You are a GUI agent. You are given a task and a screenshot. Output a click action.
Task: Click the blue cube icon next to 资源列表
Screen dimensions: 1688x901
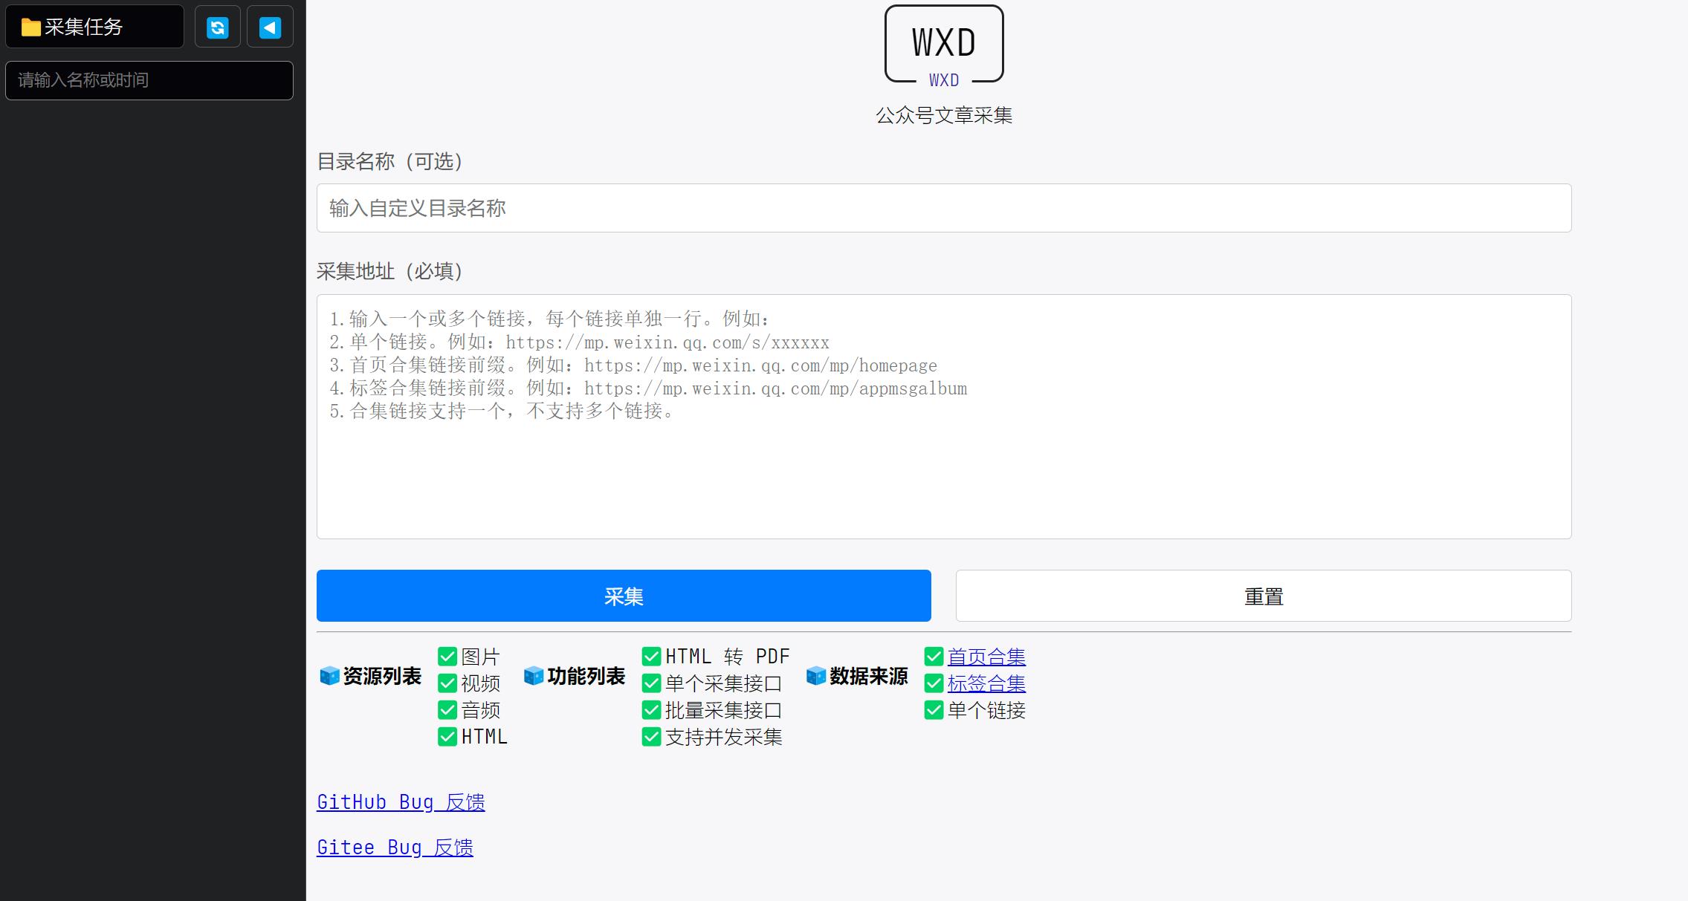pos(329,676)
